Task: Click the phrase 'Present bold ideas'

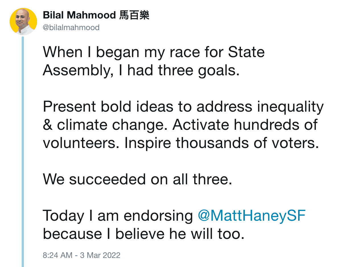Action: coord(108,107)
